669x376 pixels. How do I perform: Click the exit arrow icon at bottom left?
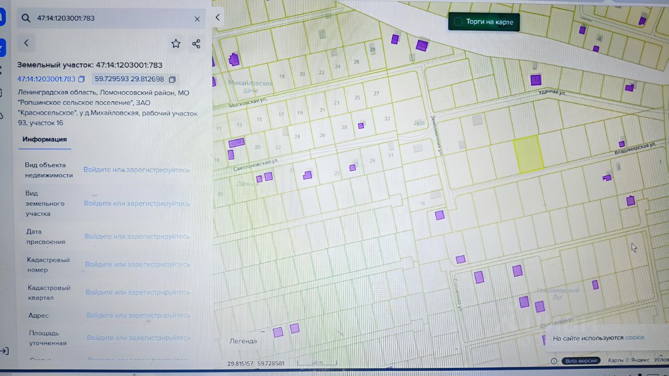(4, 351)
